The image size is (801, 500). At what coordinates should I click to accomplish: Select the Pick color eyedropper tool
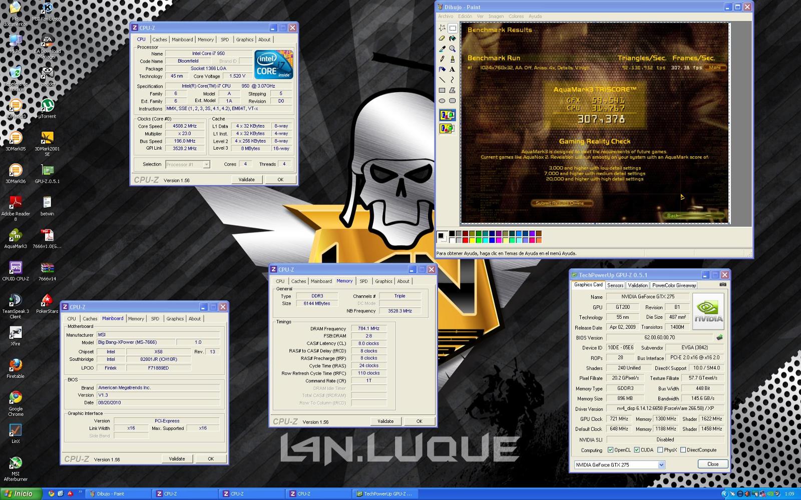(x=442, y=49)
